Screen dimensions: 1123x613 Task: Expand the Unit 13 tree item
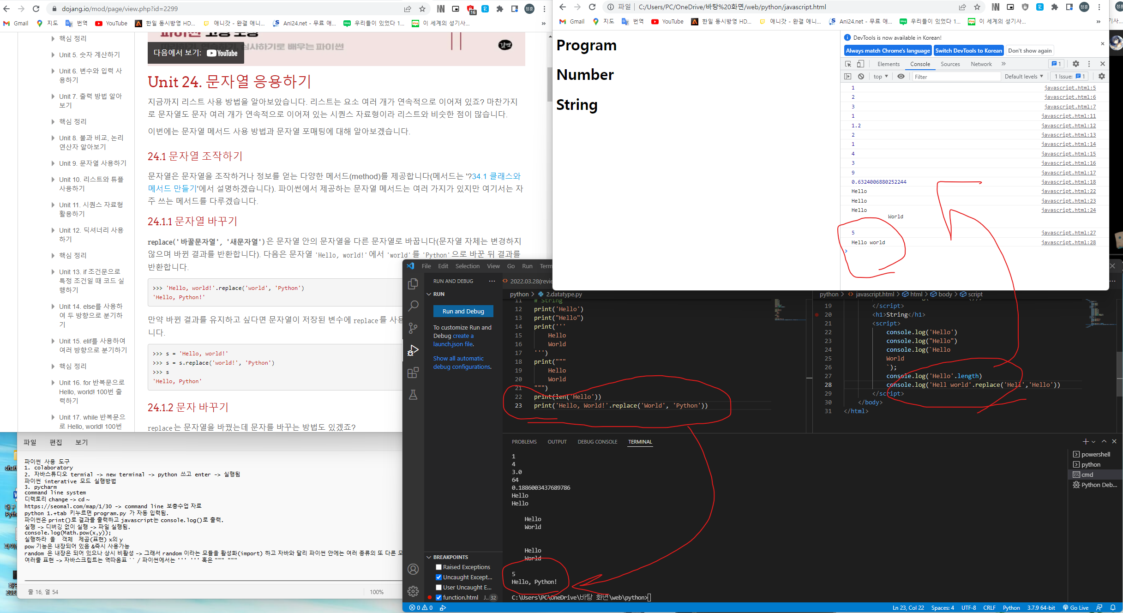(x=53, y=272)
